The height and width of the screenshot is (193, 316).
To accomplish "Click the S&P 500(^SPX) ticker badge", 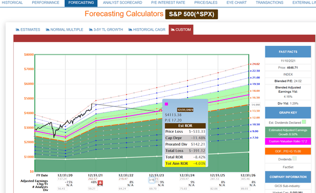I will tap(192, 14).
